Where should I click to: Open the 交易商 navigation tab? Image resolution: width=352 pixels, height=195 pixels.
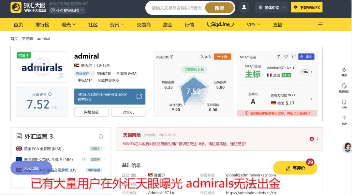tap(144, 25)
